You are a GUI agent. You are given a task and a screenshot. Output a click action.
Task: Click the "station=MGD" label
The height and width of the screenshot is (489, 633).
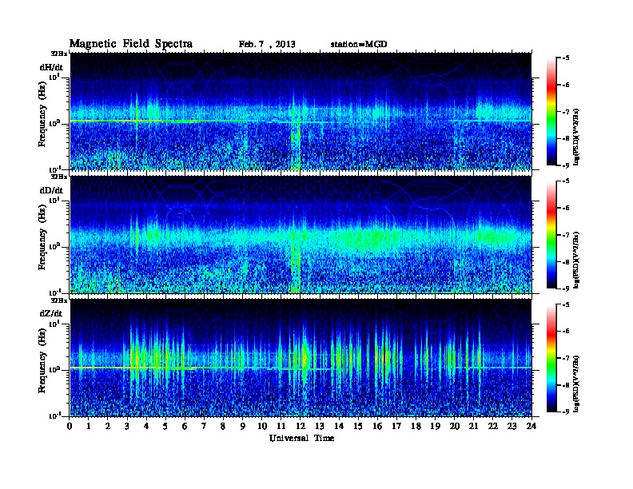coord(359,45)
